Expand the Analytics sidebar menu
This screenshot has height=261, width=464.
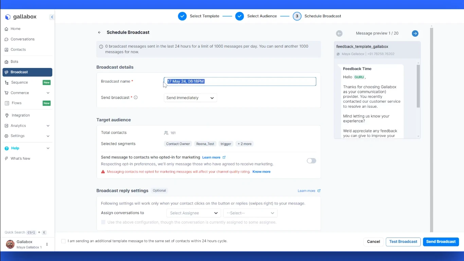pos(18,125)
